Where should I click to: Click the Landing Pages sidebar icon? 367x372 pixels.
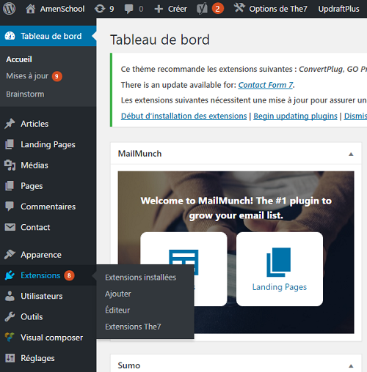click(10, 144)
